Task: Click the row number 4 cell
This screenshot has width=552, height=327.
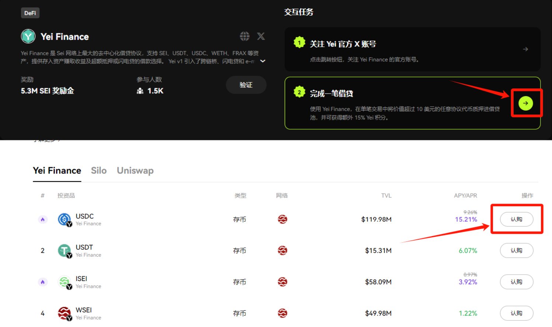Action: pyautogui.click(x=42, y=313)
